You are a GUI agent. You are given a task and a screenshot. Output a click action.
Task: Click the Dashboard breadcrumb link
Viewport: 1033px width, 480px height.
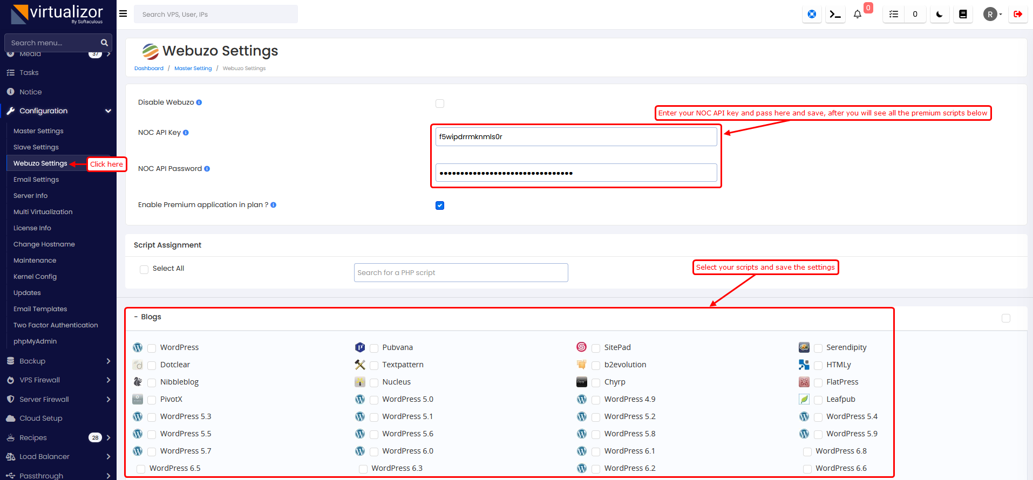tap(149, 68)
